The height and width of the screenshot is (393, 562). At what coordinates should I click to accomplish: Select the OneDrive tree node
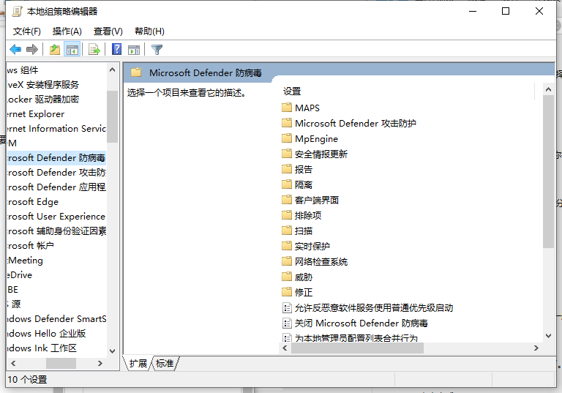[x=20, y=275]
